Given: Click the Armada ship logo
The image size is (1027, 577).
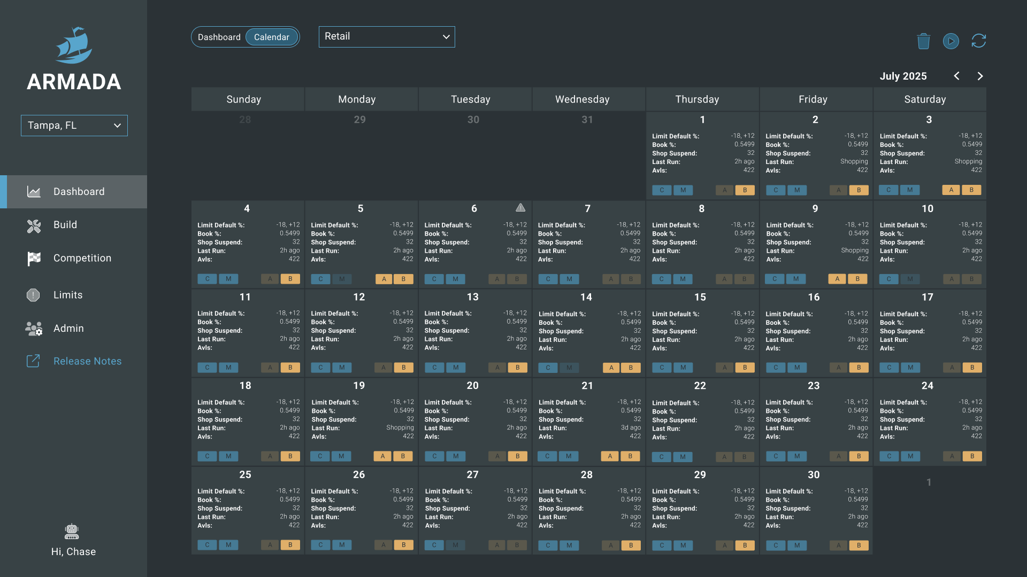Looking at the screenshot, I should pyautogui.click(x=74, y=45).
